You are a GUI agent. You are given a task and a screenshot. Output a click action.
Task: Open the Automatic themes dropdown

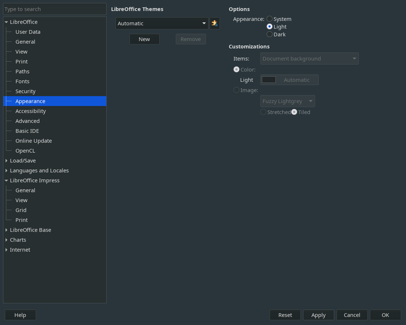pos(162,23)
